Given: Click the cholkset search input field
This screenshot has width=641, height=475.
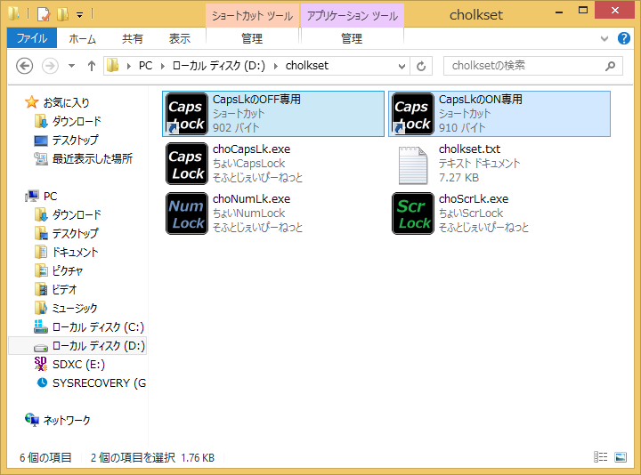Looking at the screenshot, I should 523,66.
